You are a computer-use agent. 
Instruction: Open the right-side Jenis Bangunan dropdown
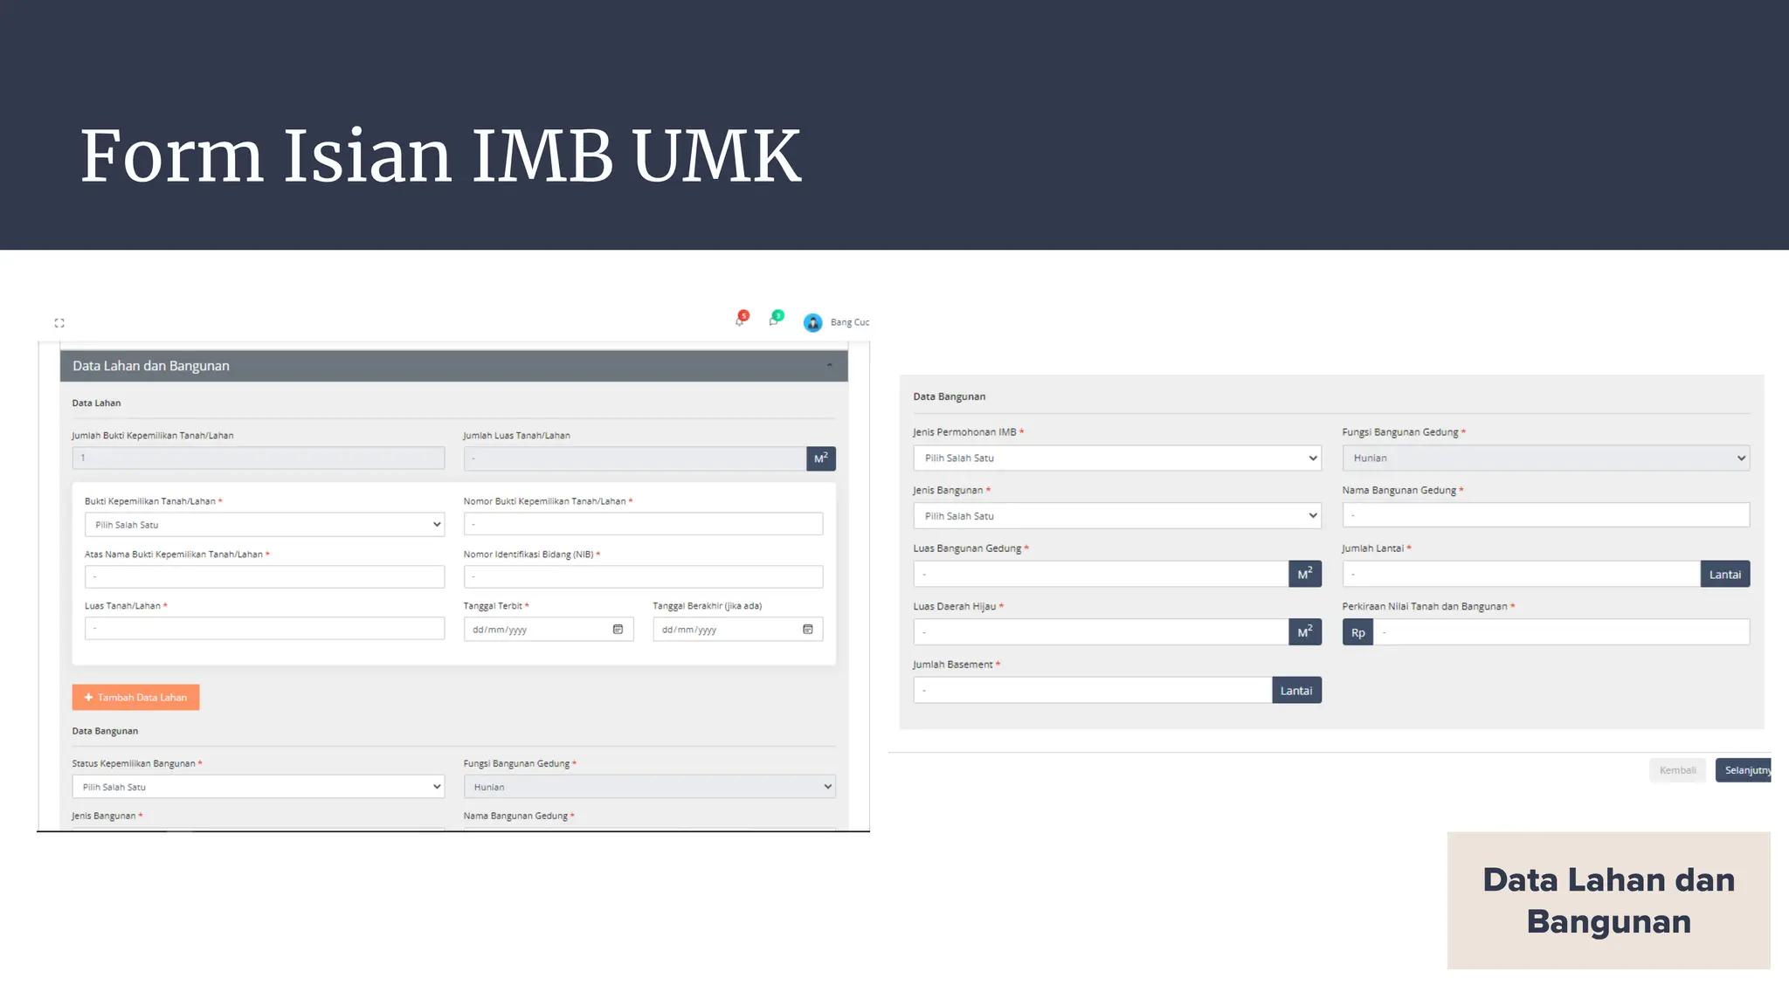click(x=1116, y=516)
